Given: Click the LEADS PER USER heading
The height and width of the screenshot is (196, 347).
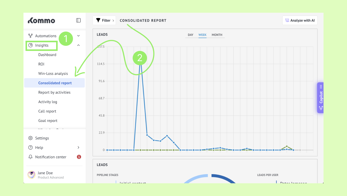Looking at the screenshot, I should point(268,175).
